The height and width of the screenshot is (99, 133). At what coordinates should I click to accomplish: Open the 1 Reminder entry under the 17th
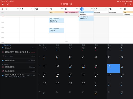pyautogui.click(x=101, y=12)
